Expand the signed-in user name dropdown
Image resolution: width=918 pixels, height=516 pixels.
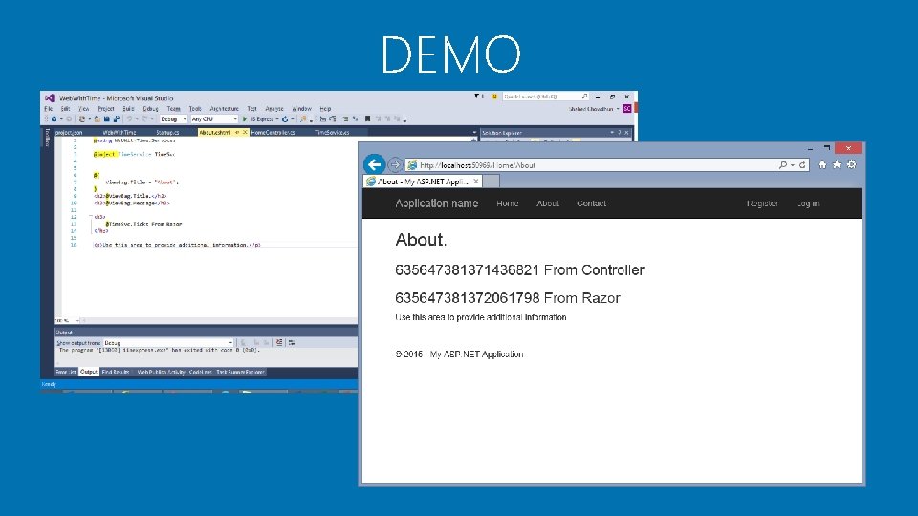tap(618, 109)
